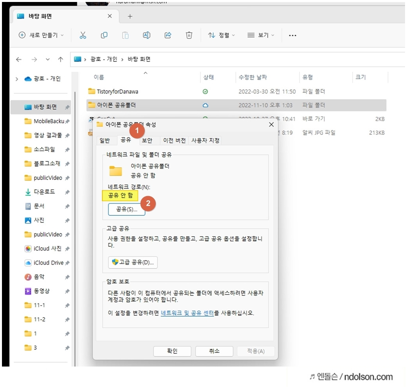This screenshot has width=407, height=387.
Task: Open 문서 in the sidebar
Action: [35, 206]
